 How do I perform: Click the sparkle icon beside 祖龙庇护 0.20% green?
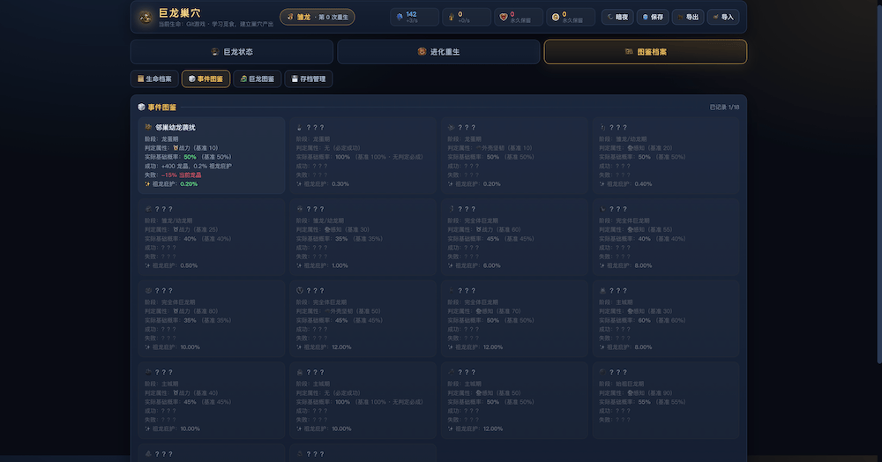click(x=147, y=183)
